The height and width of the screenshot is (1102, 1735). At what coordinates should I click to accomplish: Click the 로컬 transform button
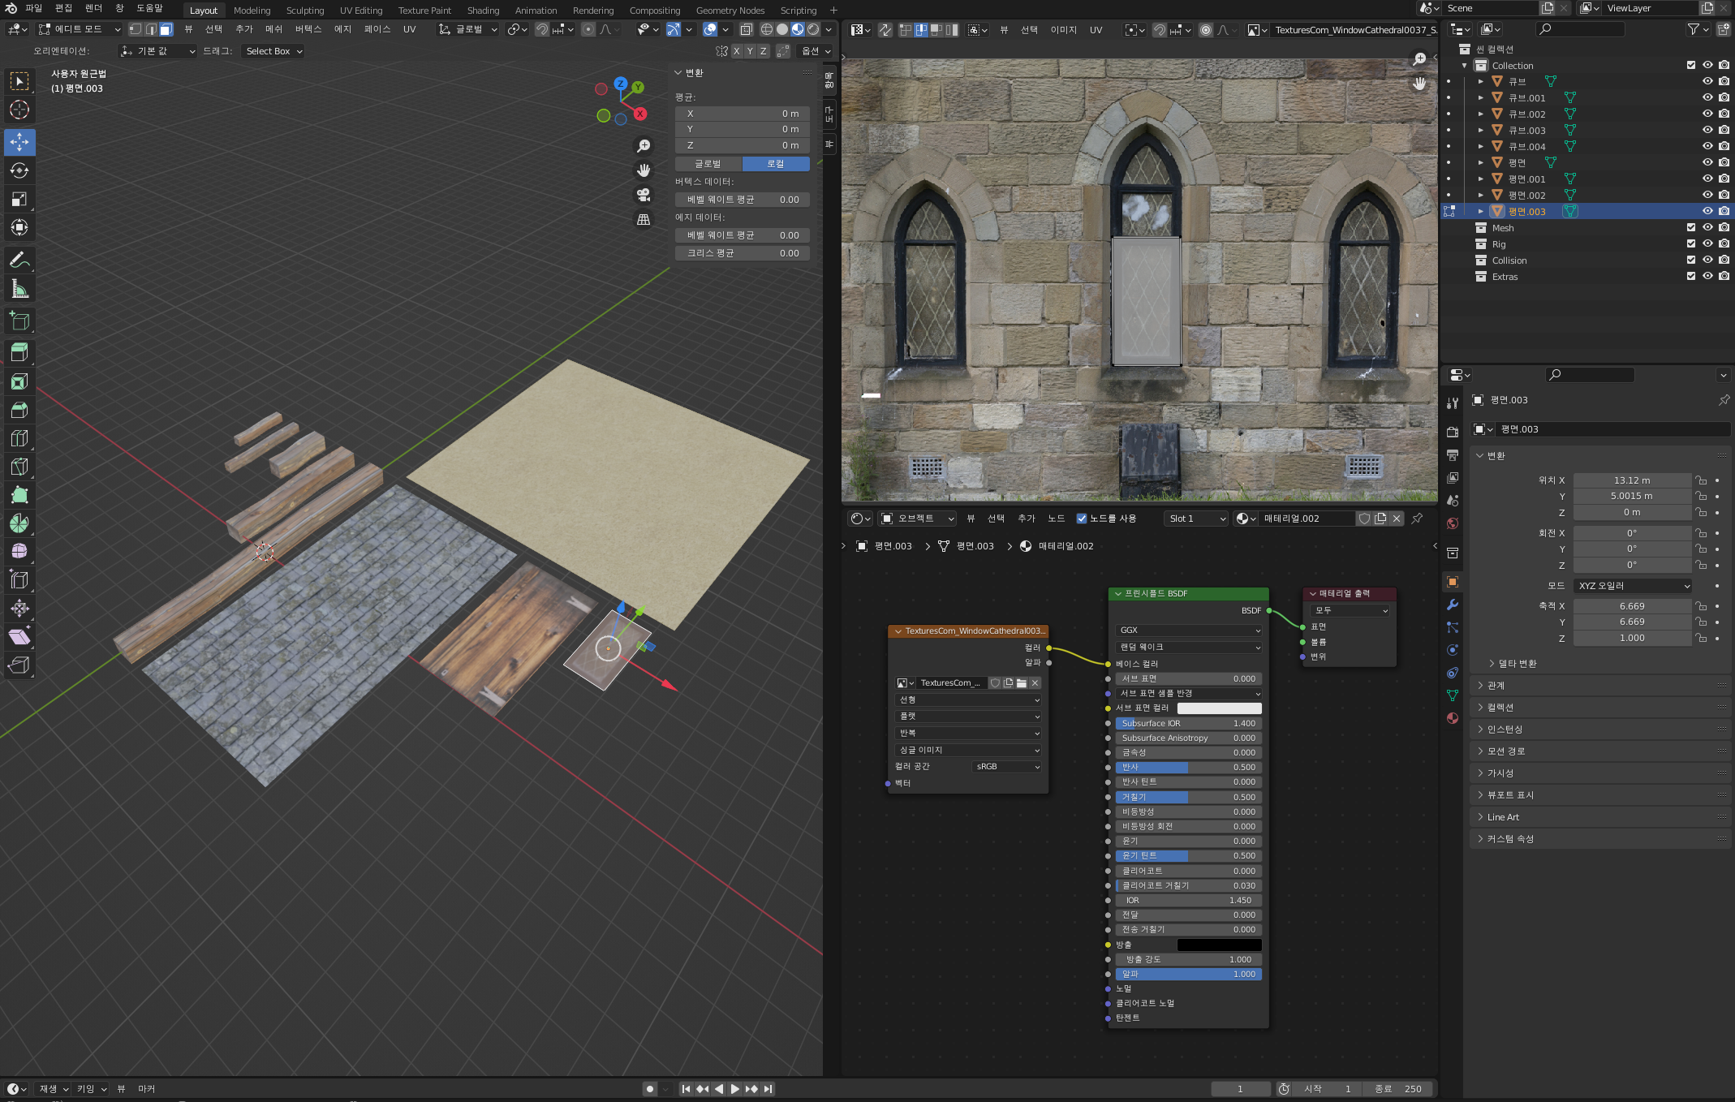(776, 164)
